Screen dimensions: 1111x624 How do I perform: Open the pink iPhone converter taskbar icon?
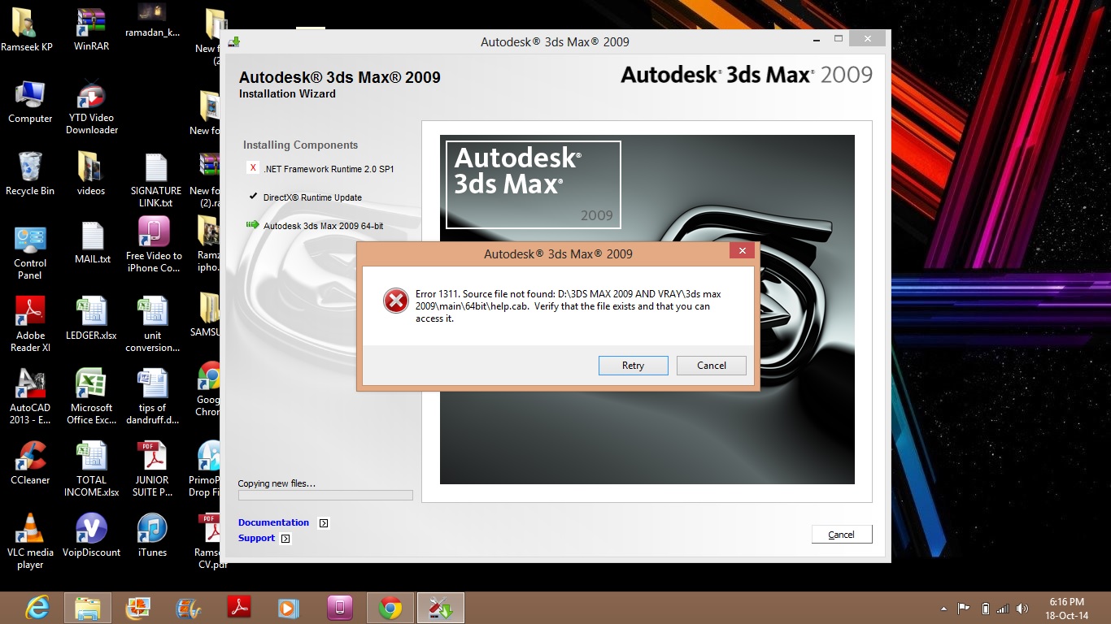pos(339,608)
